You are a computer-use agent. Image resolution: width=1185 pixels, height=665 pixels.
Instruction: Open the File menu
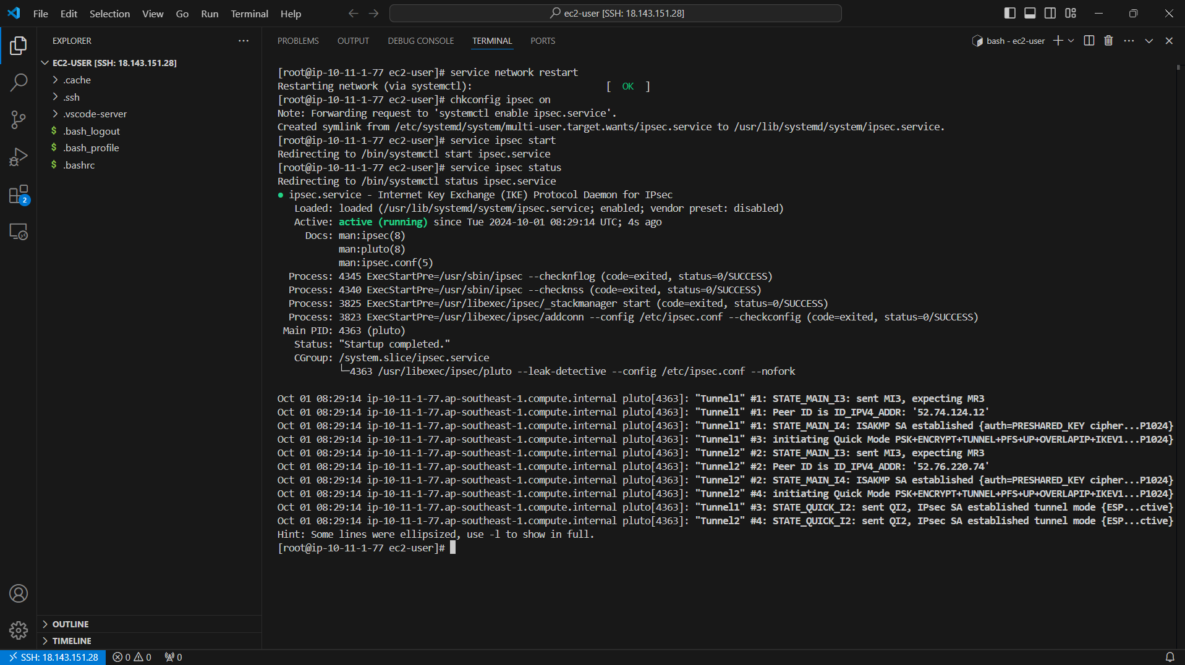[41, 14]
